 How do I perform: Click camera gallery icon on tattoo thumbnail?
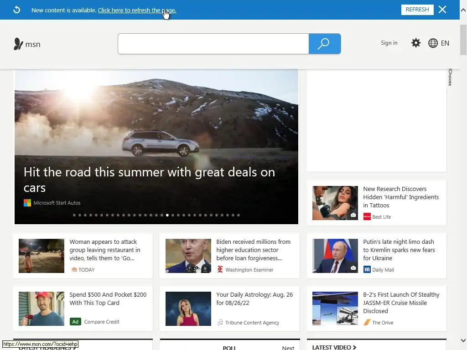[x=353, y=215]
